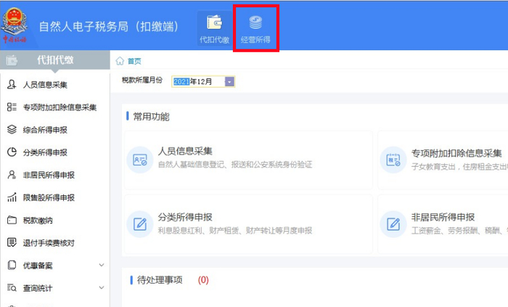This screenshot has height=307, width=508.
Task: Click the 限售股所得申报 chart icon in sidebar
Action: pyautogui.click(x=12, y=197)
